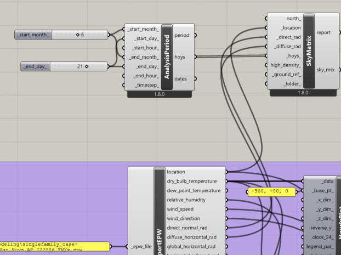The image size is (341, 255).
Task: Click the _data input of HourlyPlot
Action: (327, 181)
